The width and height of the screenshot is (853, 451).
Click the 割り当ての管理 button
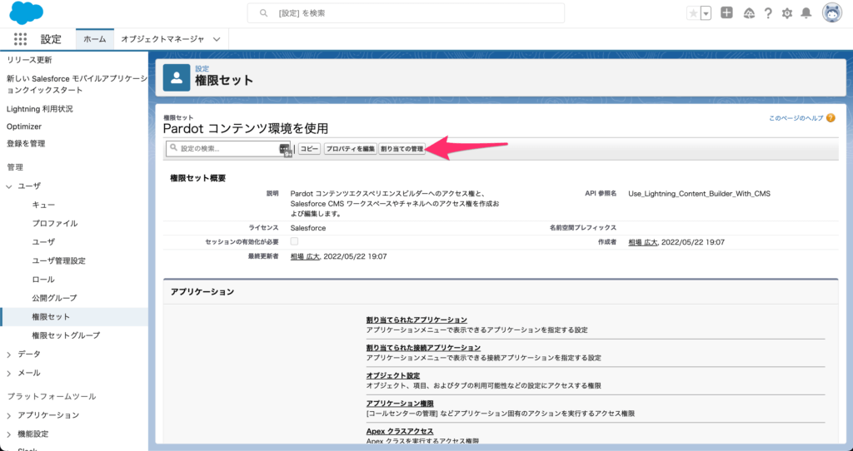point(402,149)
